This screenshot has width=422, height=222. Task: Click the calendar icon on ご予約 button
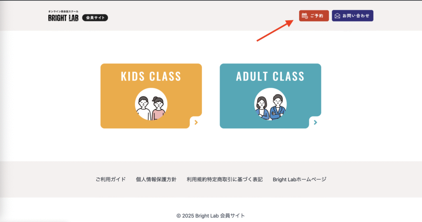305,16
